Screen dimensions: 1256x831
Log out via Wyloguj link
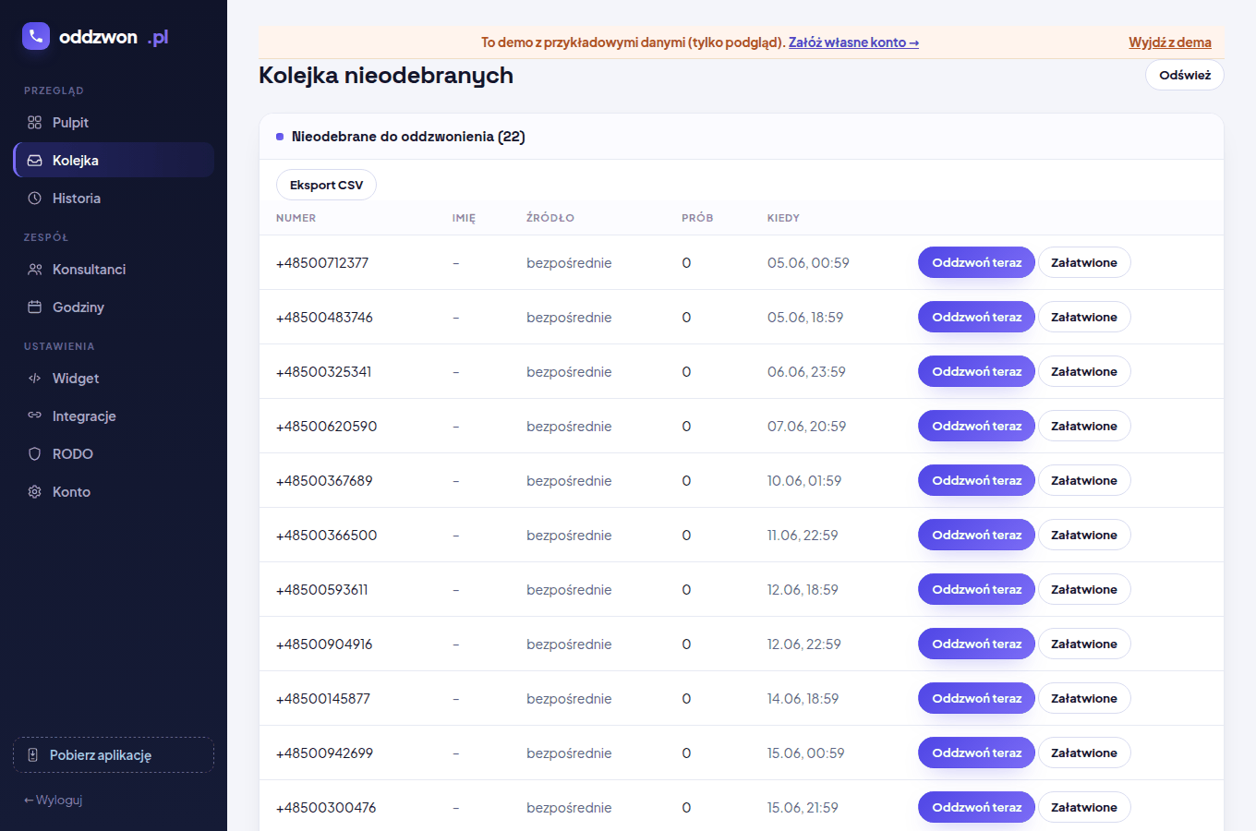click(54, 800)
